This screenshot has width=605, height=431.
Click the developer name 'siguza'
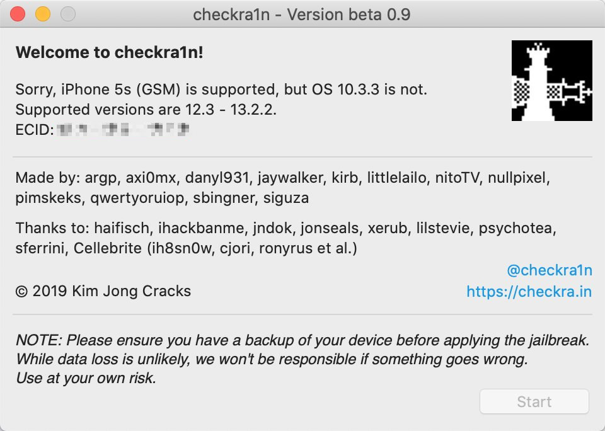coord(286,198)
